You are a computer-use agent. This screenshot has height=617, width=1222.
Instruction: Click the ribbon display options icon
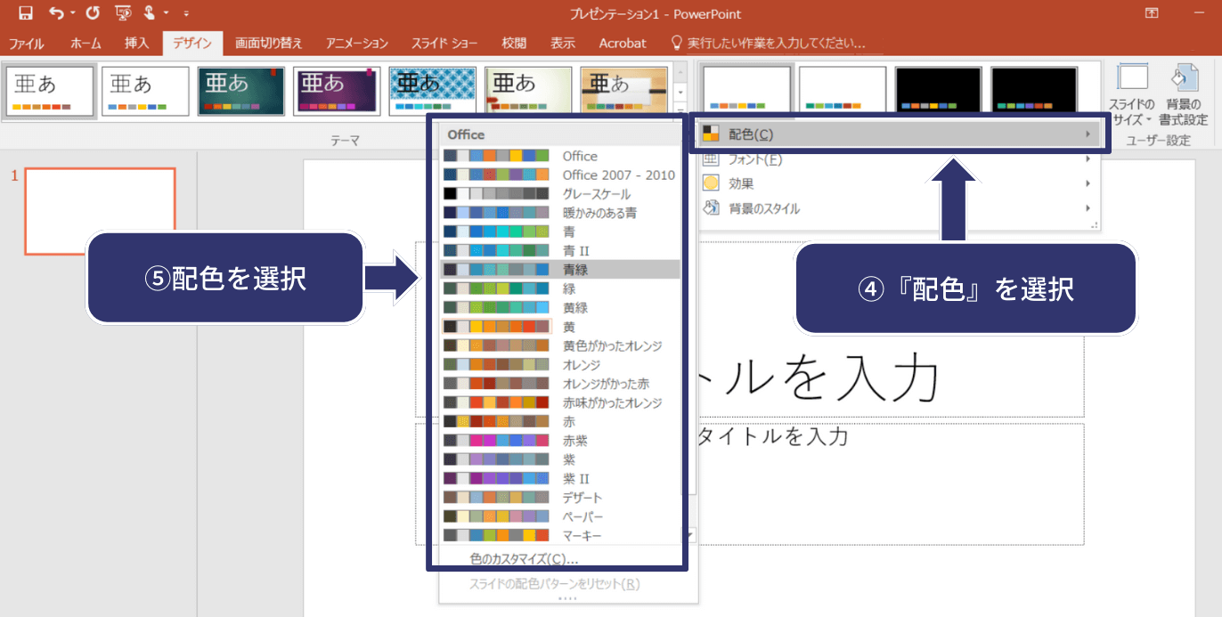[1152, 13]
